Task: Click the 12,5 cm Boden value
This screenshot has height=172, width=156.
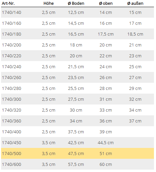Action: click(76, 13)
